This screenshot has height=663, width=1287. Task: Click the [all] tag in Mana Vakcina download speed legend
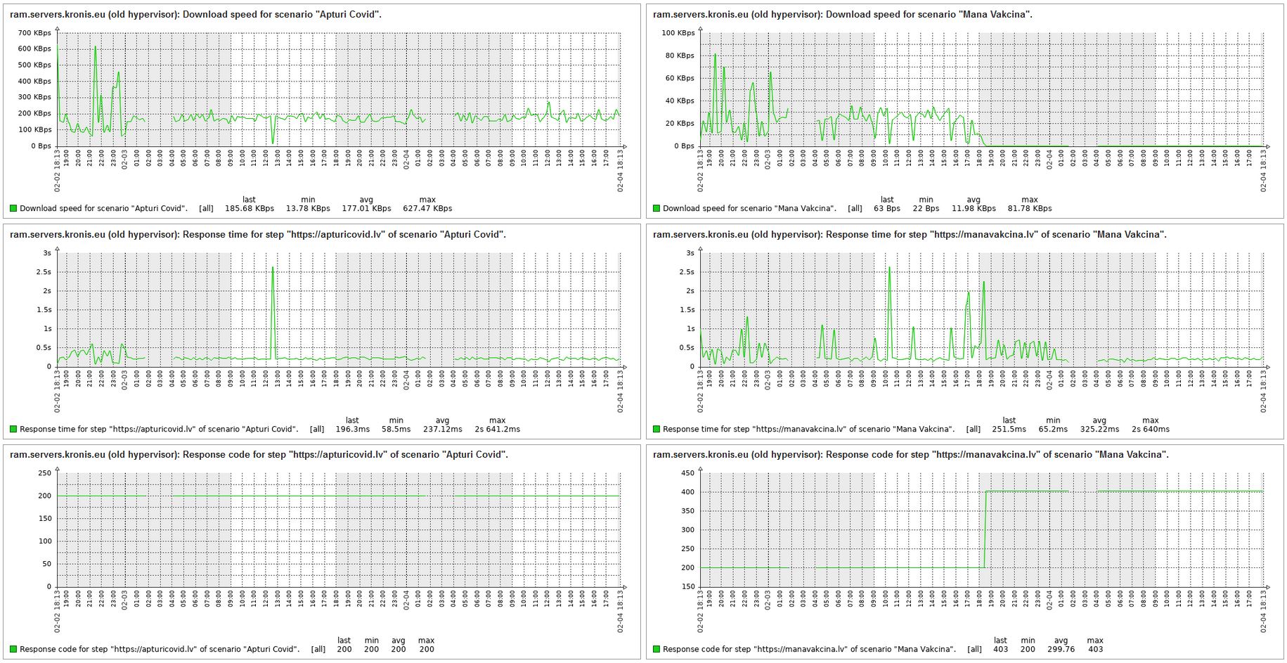click(855, 208)
